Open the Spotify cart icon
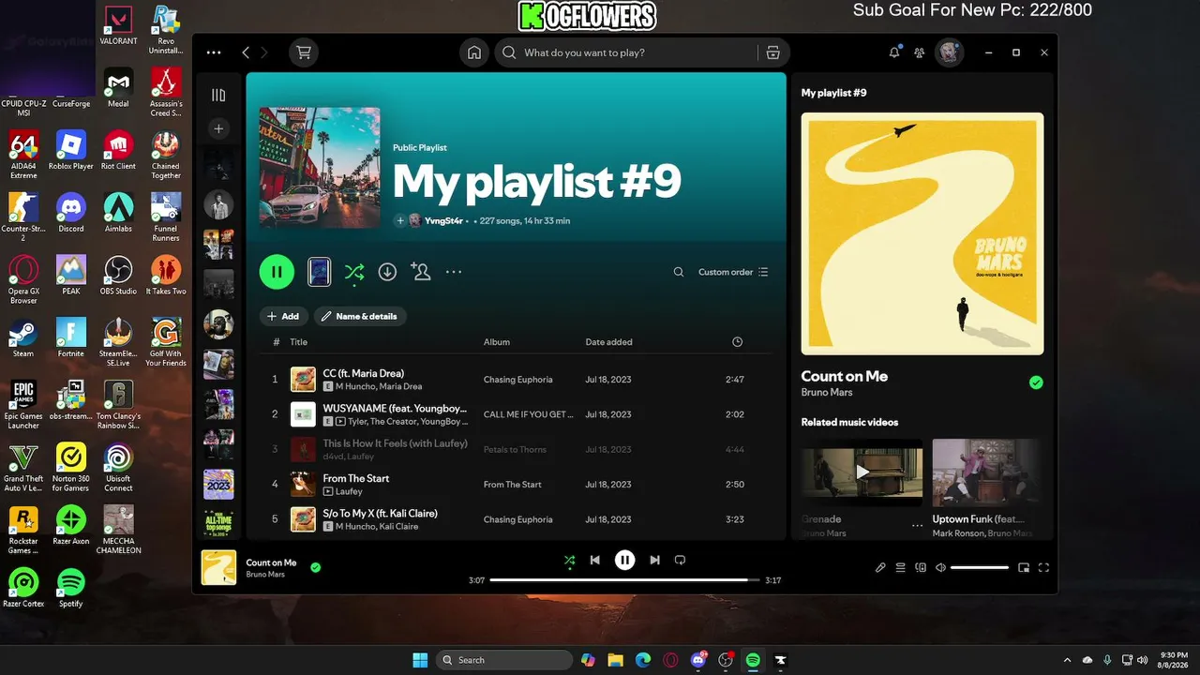Viewport: 1200px width, 675px height. pyautogui.click(x=304, y=52)
